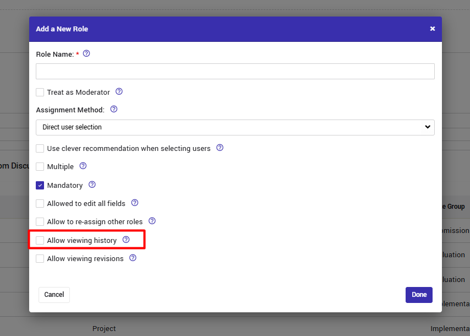Show help for Assignment Method
470x336 pixels.
[114, 109]
